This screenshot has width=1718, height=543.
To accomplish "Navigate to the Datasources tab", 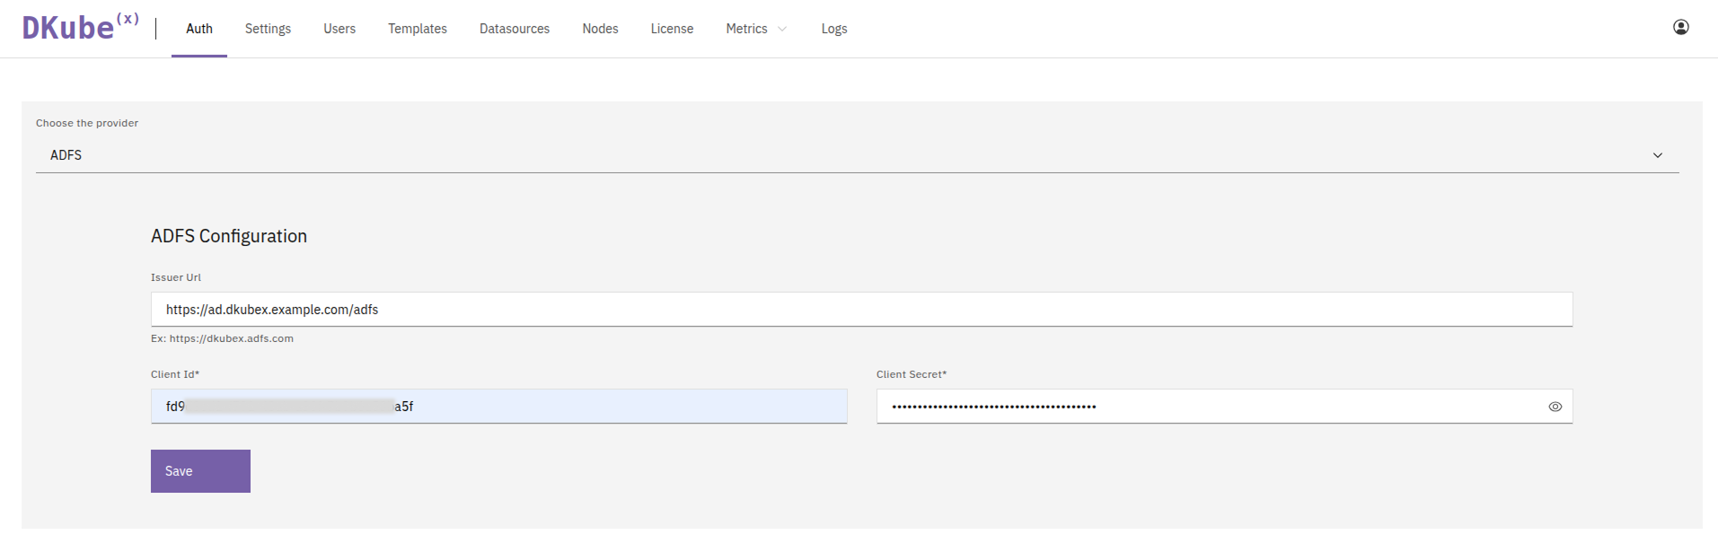I will coord(514,29).
